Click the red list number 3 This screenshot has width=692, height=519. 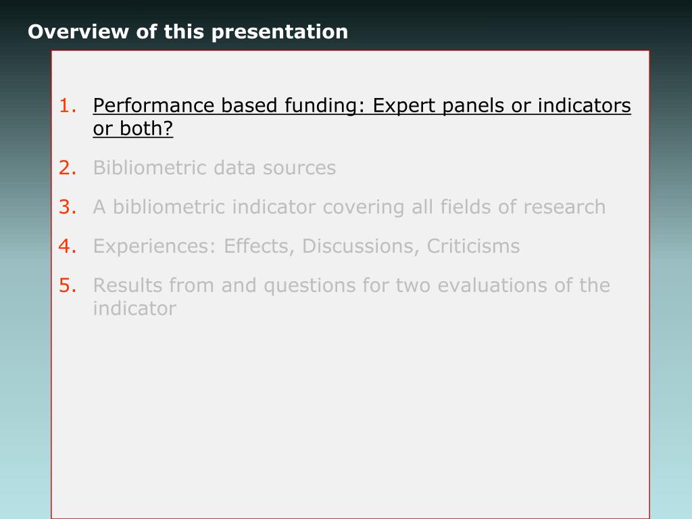68,207
